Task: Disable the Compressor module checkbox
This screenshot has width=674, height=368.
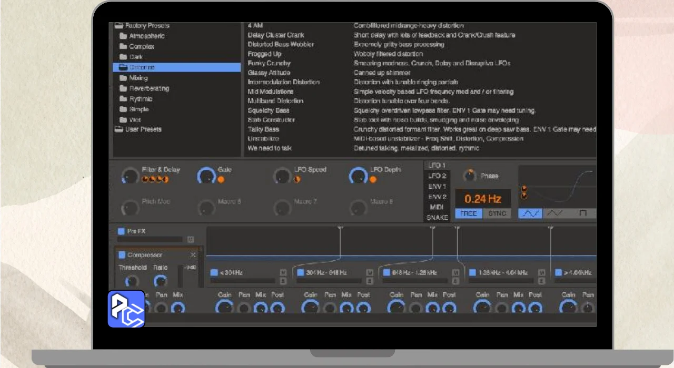Action: tap(122, 255)
